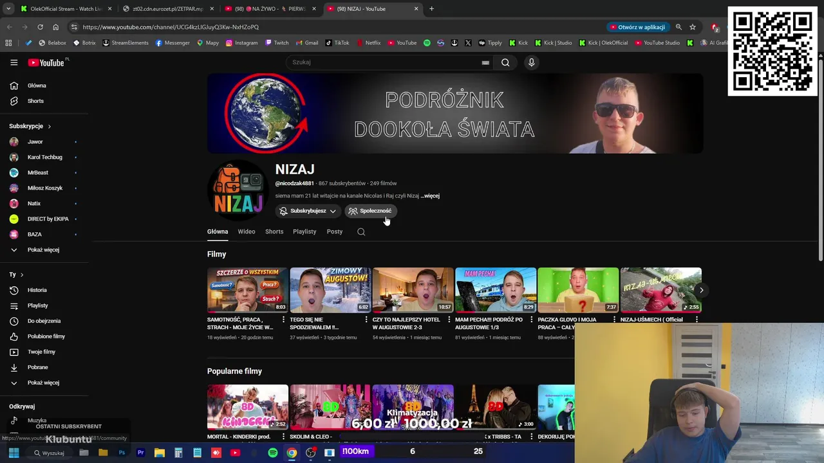The image size is (824, 463).
Task: Open the YouTube guide hamburger menu
Action: pyautogui.click(x=14, y=62)
